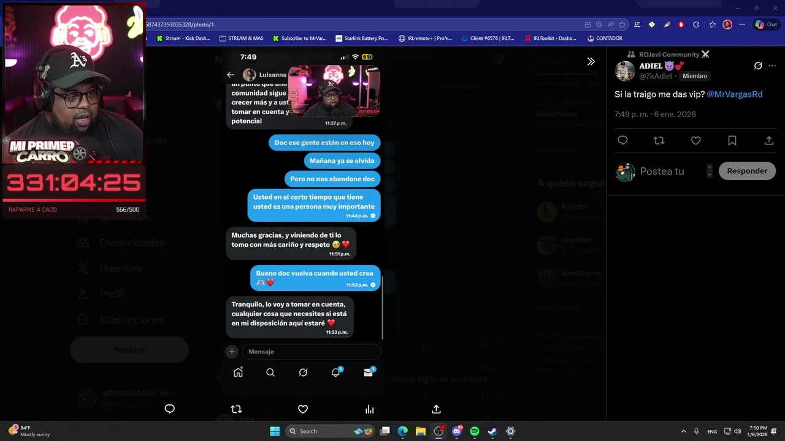Open Spotify from the taskbar

(475, 431)
